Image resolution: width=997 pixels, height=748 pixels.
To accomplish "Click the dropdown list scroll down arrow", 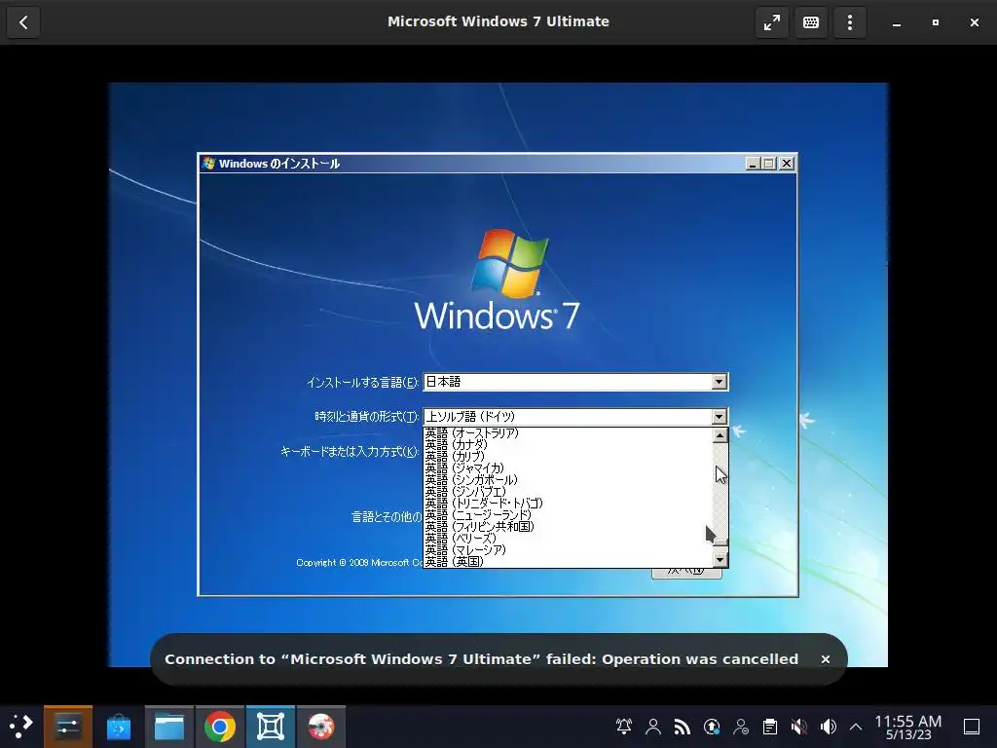I will 720,560.
